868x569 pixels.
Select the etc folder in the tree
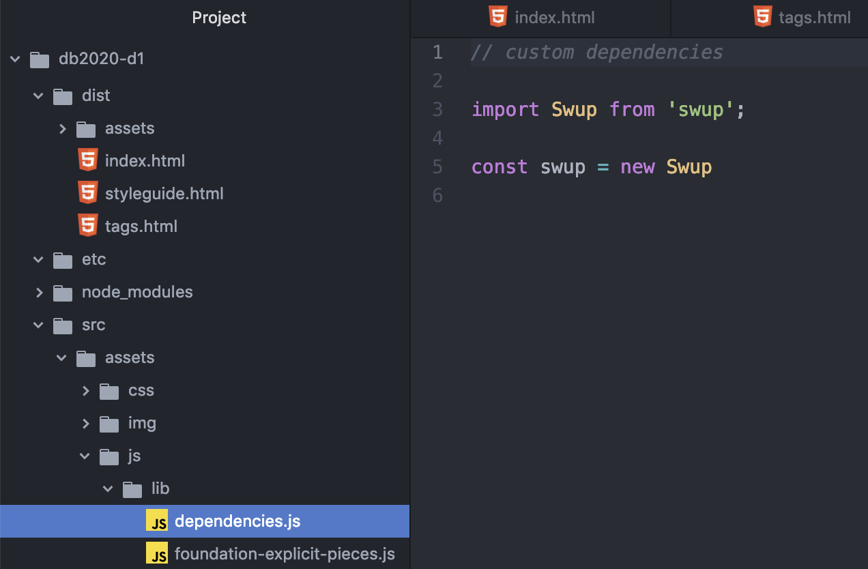[x=93, y=259]
